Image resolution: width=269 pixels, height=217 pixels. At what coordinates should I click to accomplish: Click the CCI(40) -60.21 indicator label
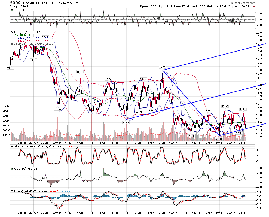point(26,168)
